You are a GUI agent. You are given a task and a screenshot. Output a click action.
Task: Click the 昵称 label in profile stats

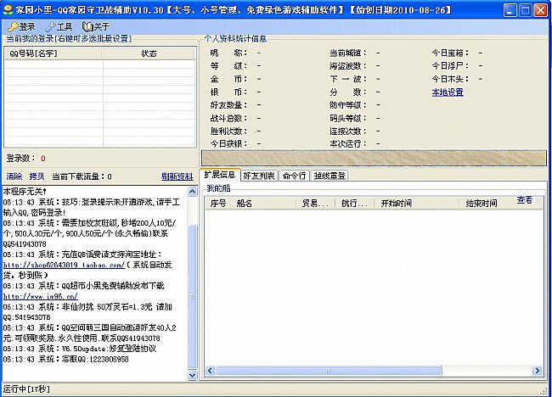[x=228, y=53]
